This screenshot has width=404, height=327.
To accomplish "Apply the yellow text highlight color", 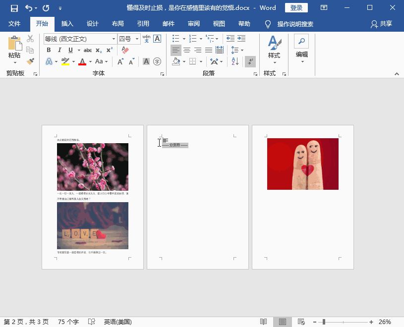I will [65, 61].
